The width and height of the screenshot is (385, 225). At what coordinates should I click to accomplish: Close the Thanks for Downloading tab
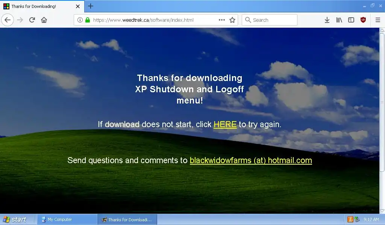coord(78,6)
